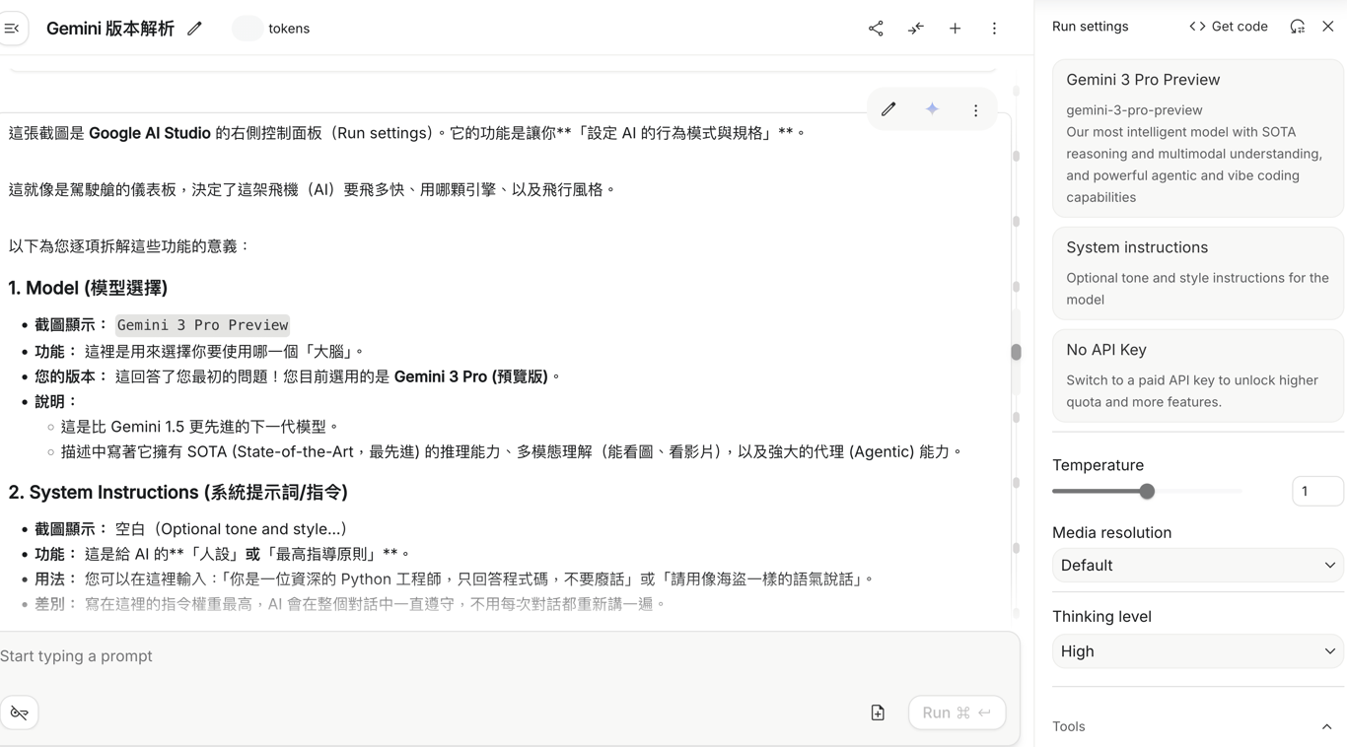Click the model ID 'gemini-3-pro-preview'
Image resolution: width=1347 pixels, height=747 pixels.
pos(1134,110)
